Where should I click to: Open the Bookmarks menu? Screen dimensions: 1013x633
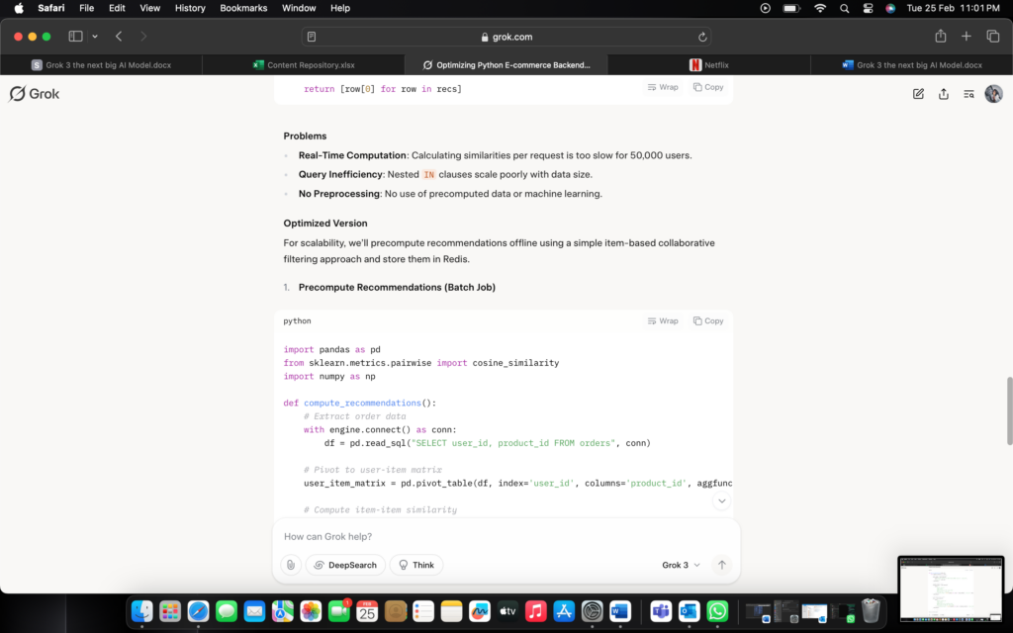[x=243, y=8]
